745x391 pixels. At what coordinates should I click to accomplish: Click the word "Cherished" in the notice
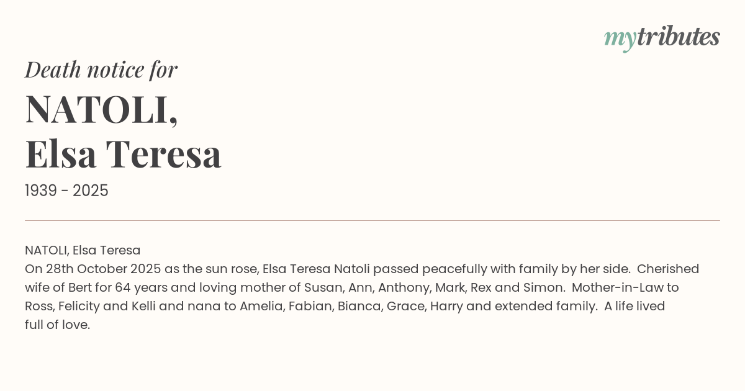(668, 269)
